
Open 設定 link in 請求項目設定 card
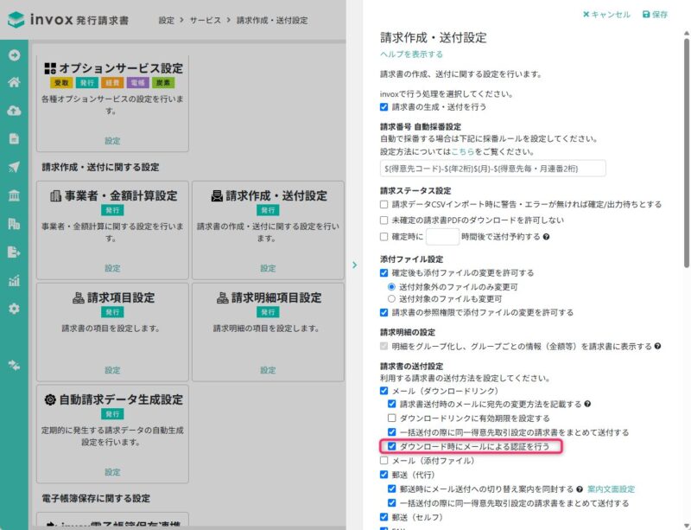click(x=112, y=370)
